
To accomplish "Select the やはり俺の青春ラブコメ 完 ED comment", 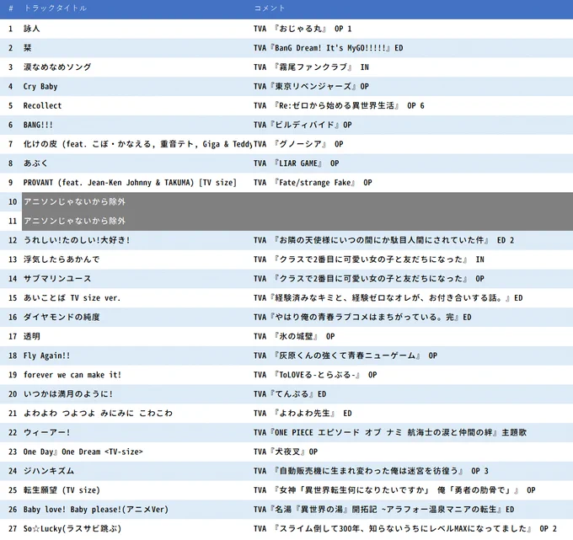I will [x=362, y=317].
